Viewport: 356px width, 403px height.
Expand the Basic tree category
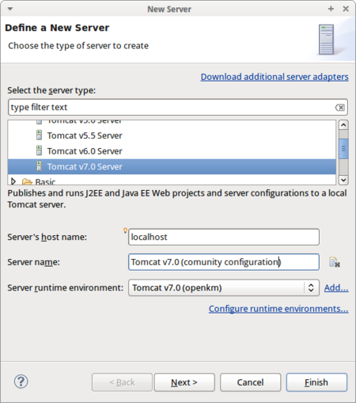click(x=13, y=181)
